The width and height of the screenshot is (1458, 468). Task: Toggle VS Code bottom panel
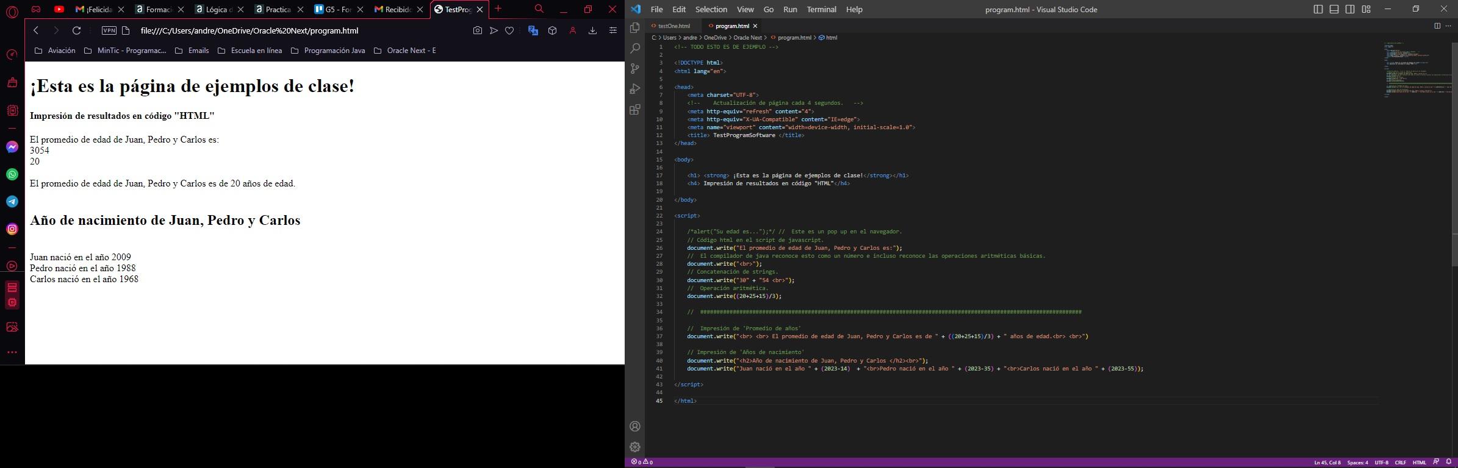(x=1334, y=9)
